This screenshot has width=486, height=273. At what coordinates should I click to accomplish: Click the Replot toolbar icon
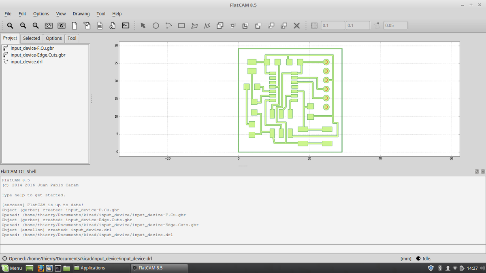(61, 25)
